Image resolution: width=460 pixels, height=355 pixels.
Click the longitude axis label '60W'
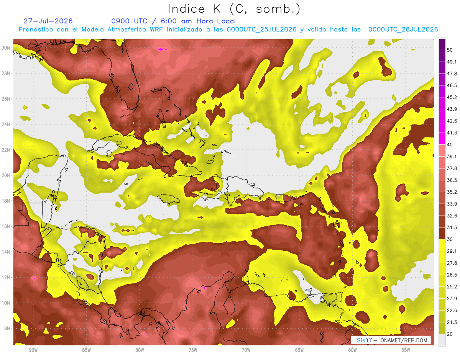pyautogui.click(x=353, y=350)
